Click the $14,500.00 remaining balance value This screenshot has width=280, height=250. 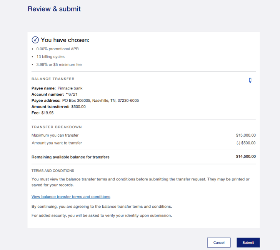click(245, 156)
